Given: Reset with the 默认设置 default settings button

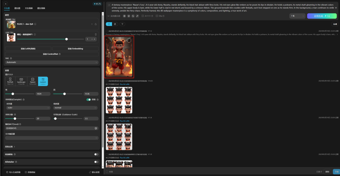Looking at the screenshot, I should coord(94,172).
